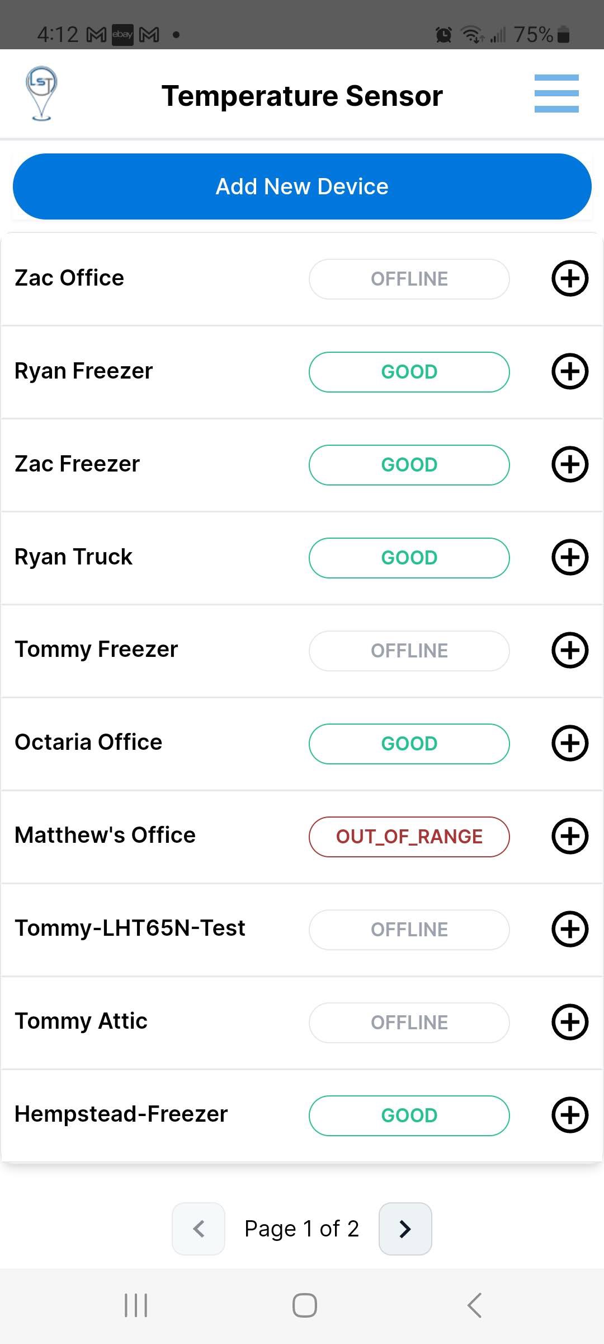Go to previous page of devices
This screenshot has height=1344, width=604.
tap(199, 1229)
